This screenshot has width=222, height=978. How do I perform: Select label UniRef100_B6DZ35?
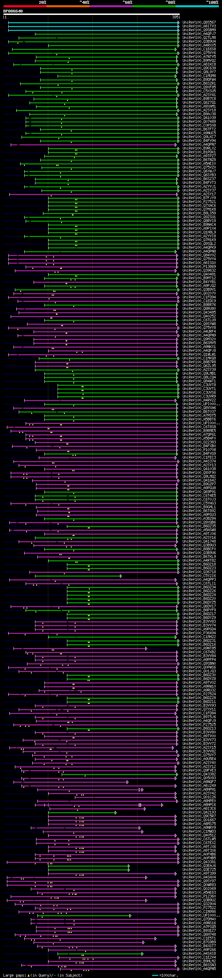point(199,526)
